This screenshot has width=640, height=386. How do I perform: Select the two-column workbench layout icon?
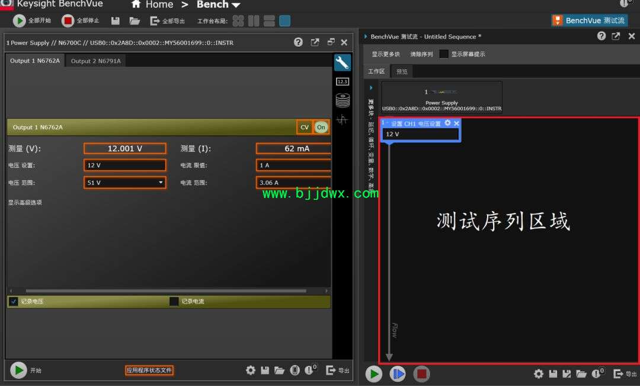[254, 21]
